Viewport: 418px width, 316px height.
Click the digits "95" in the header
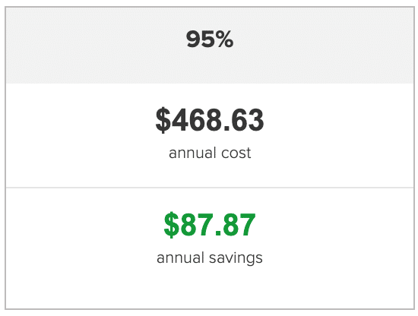[x=201, y=39]
